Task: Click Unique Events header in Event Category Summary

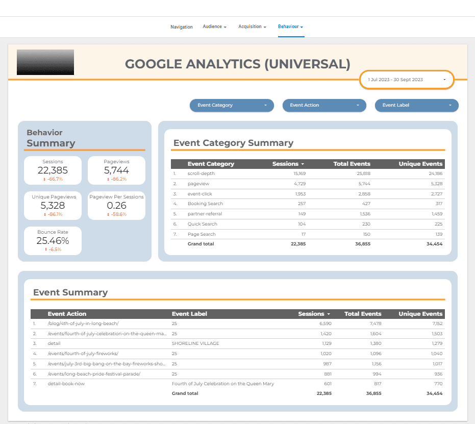Action: point(420,164)
